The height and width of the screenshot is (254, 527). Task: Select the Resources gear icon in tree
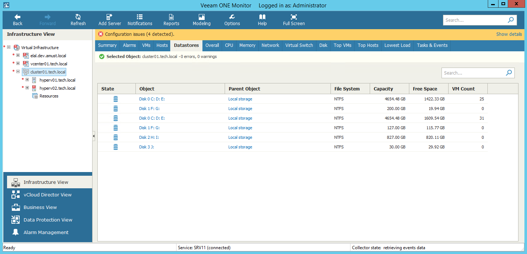click(35, 96)
